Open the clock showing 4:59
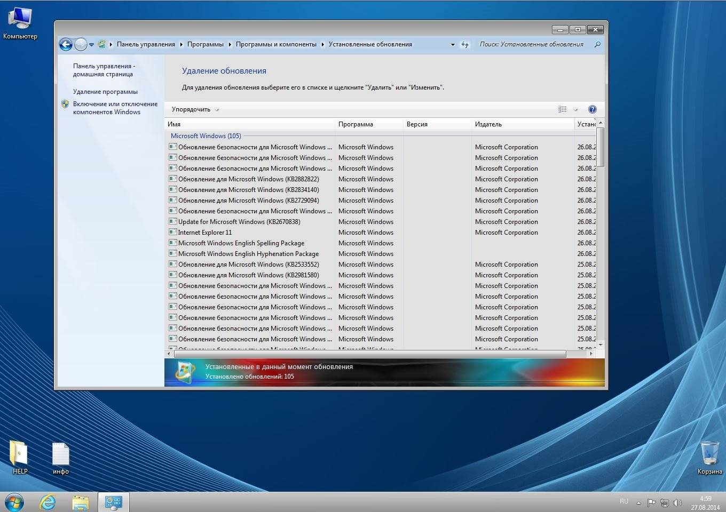 705,502
